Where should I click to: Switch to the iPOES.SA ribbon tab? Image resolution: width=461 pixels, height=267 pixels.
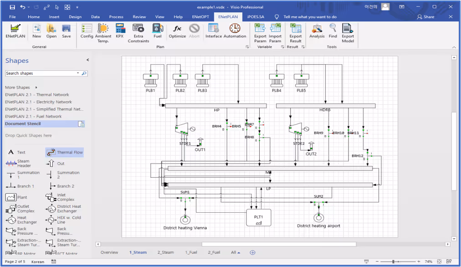pos(256,17)
